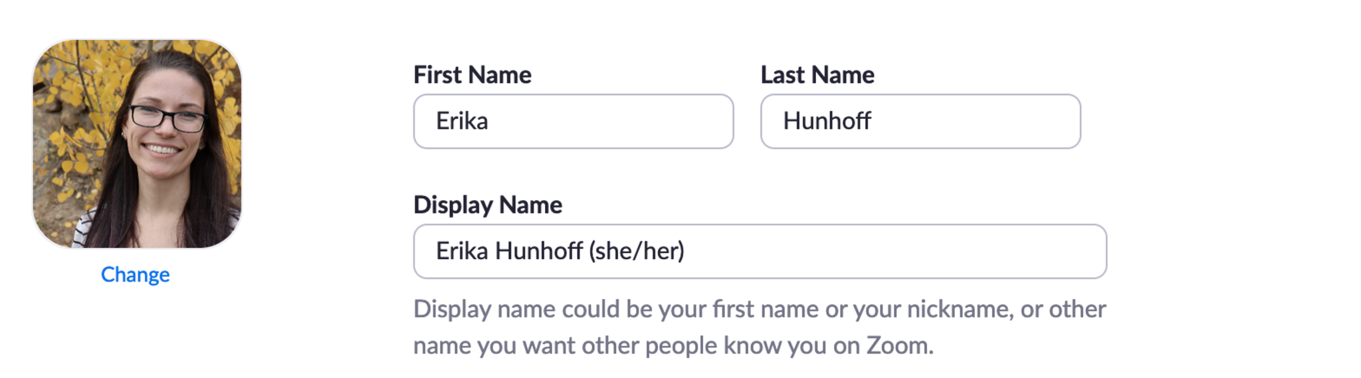The width and height of the screenshot is (1361, 378).
Task: Click the First Name label
Action: [472, 75]
